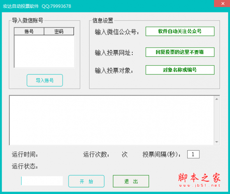The image size is (230, 194).
Task: Click the 运行次数 label
Action: (96, 154)
